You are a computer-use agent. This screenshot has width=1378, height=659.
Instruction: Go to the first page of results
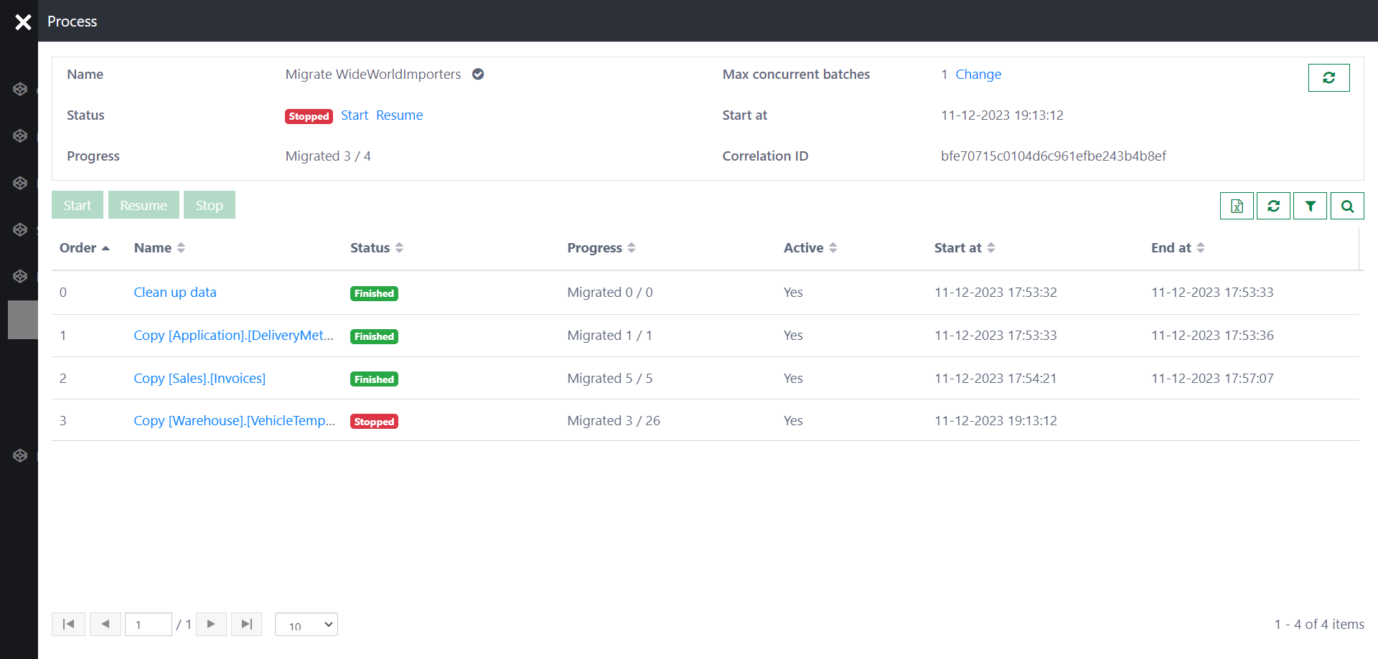tap(68, 624)
